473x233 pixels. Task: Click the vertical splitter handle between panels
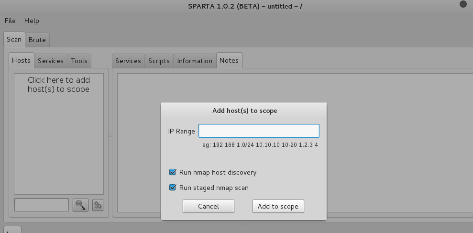[x=110, y=135]
